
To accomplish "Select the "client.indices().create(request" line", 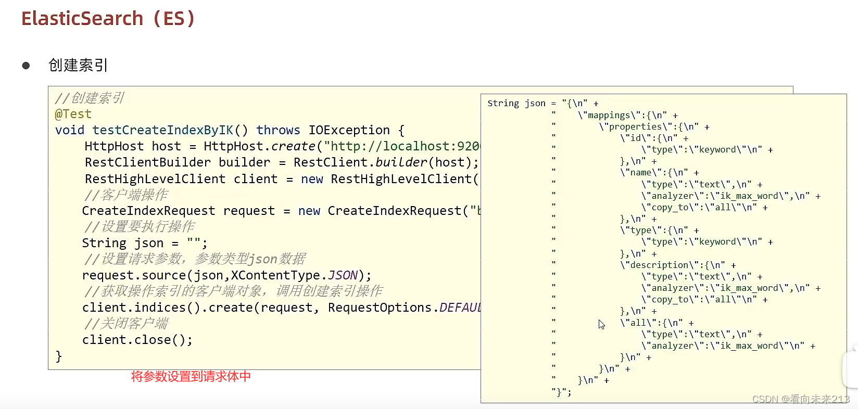I will click(281, 308).
